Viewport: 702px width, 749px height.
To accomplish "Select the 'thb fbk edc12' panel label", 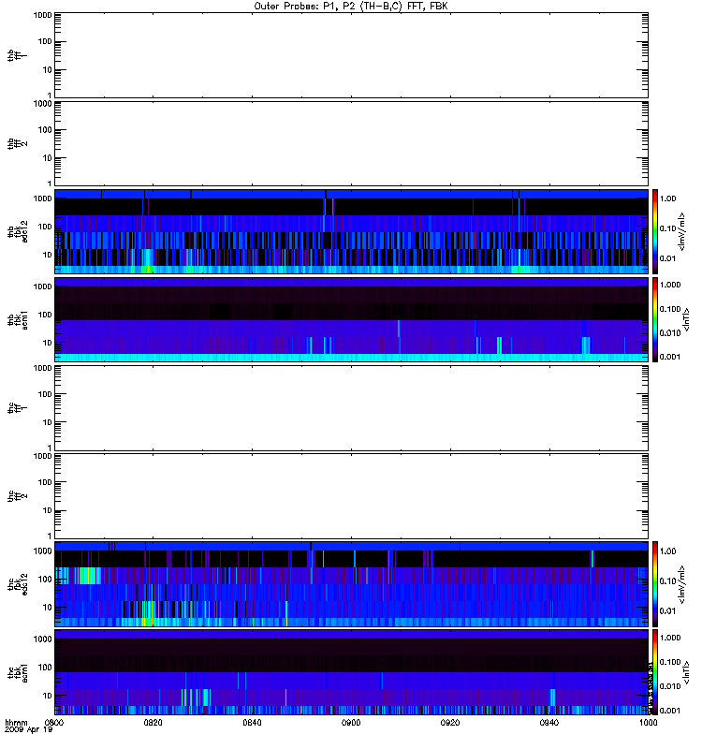I will 17,231.
